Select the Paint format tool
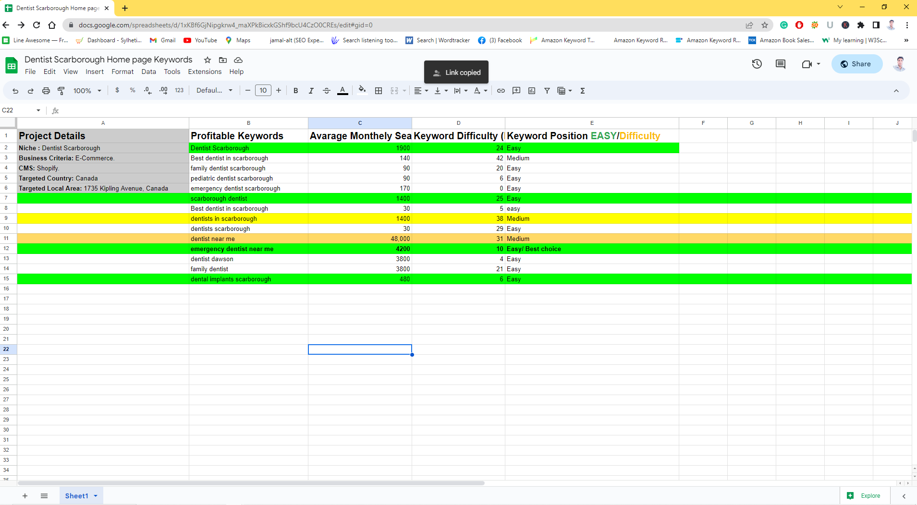Image resolution: width=917 pixels, height=505 pixels. click(61, 90)
